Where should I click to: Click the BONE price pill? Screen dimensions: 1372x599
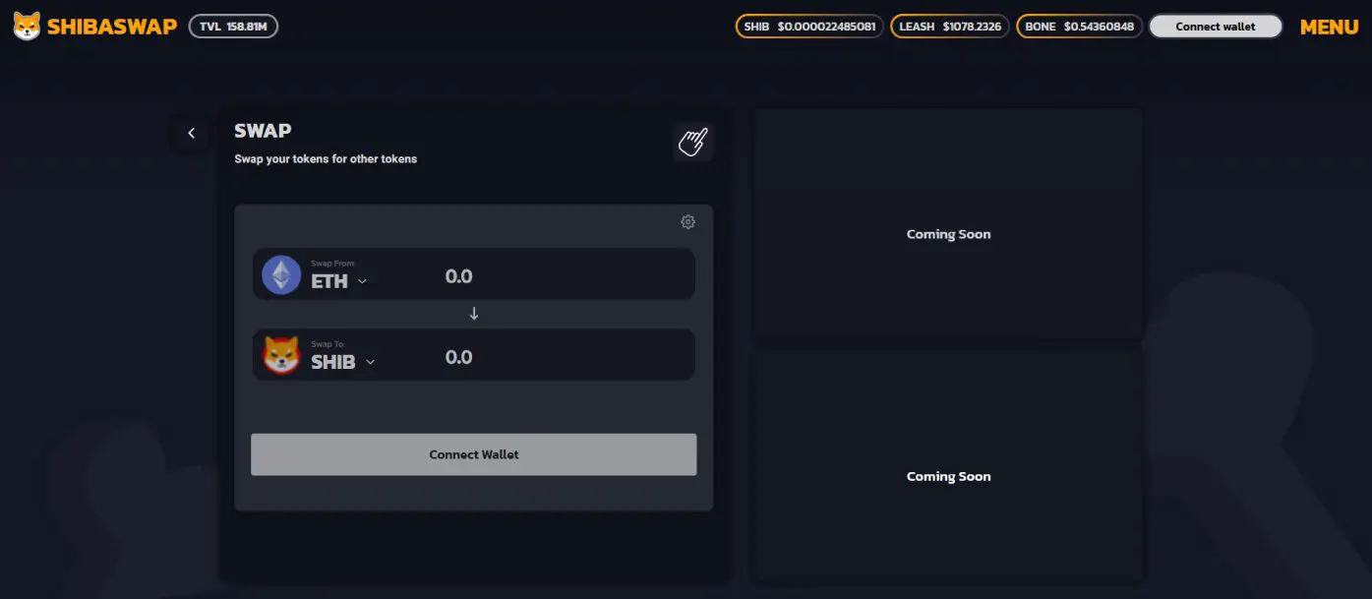tap(1079, 27)
